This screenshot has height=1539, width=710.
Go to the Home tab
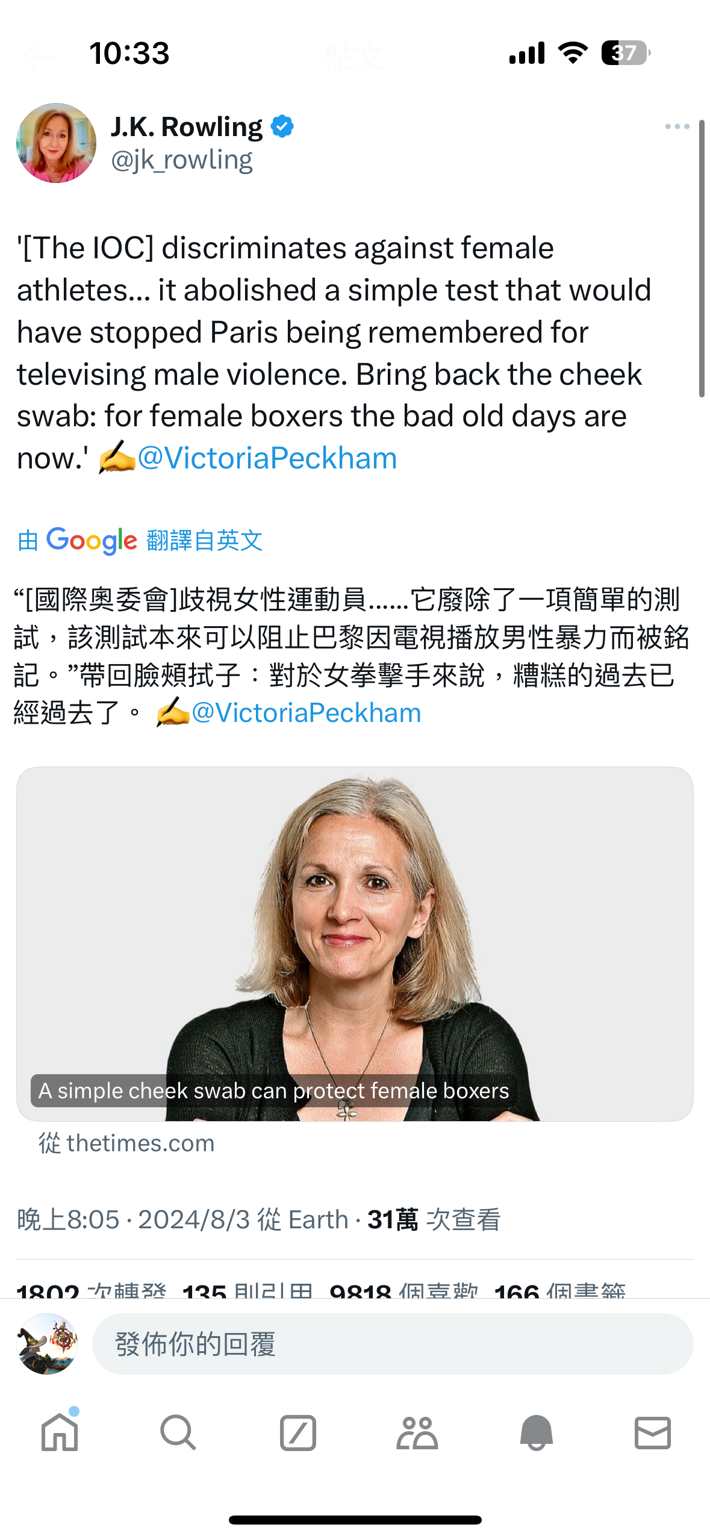pos(60,1432)
